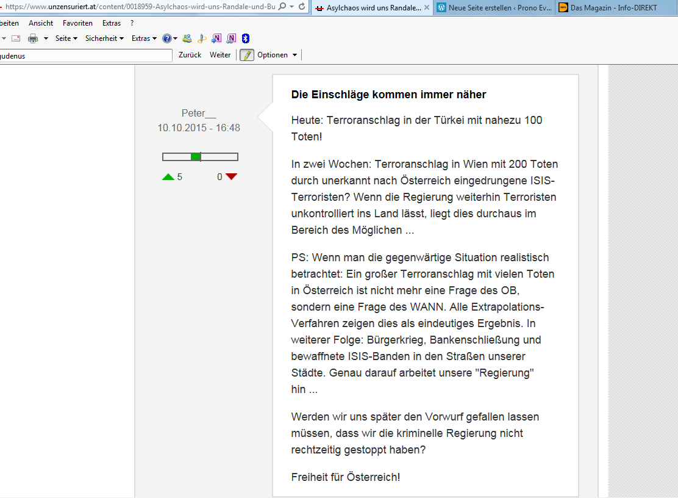This screenshot has width=678, height=498.
Task: Expand the Sicherheit dropdown menu
Action: 104,38
